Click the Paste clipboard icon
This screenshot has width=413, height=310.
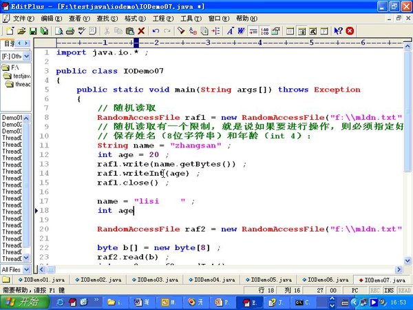[130, 31]
